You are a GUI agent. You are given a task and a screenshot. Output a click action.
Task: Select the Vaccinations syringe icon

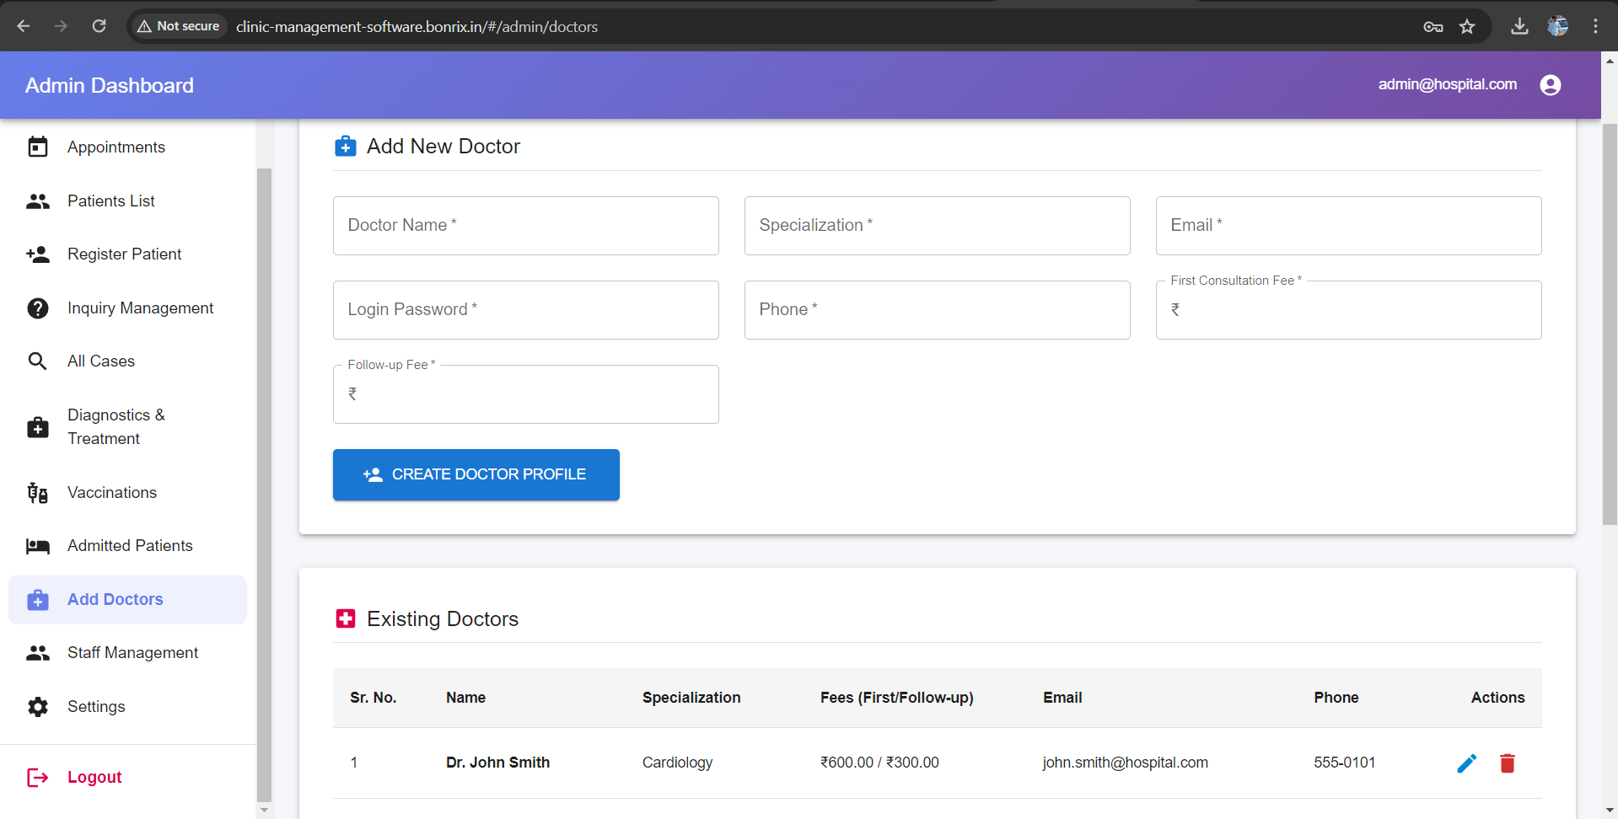[x=38, y=493]
